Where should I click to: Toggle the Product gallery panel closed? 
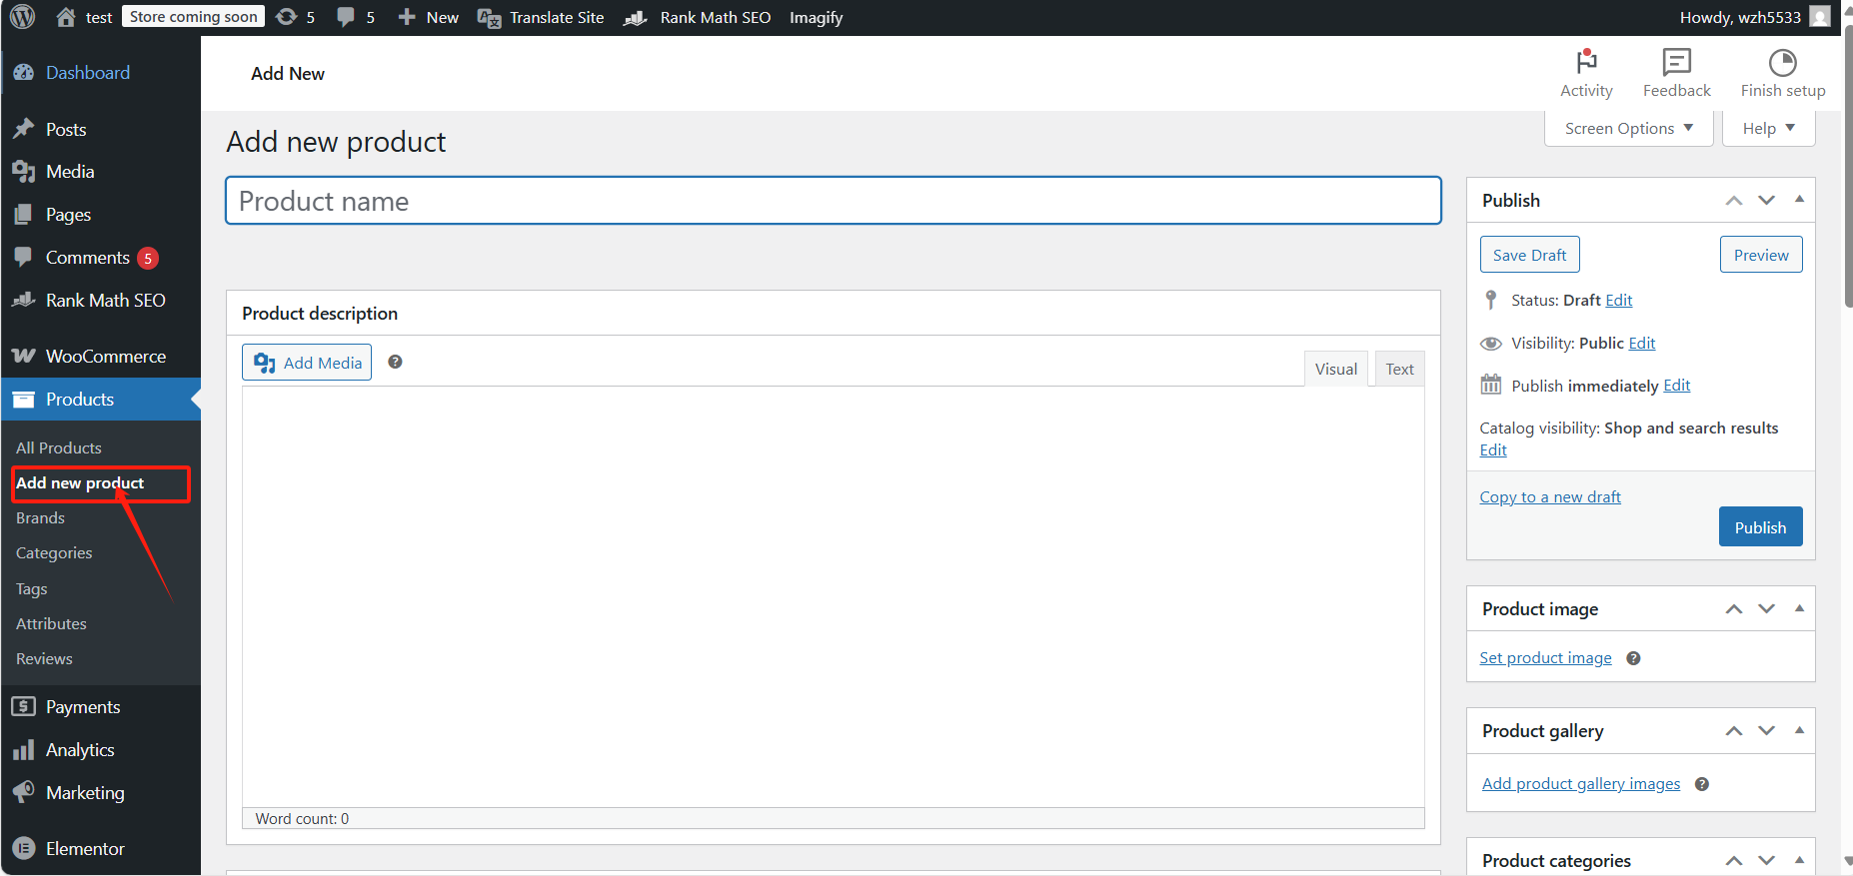pyautogui.click(x=1799, y=730)
